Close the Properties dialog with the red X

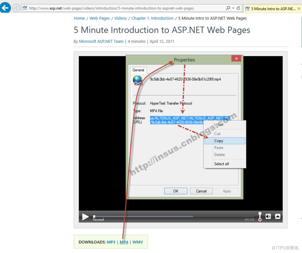pos(236,58)
